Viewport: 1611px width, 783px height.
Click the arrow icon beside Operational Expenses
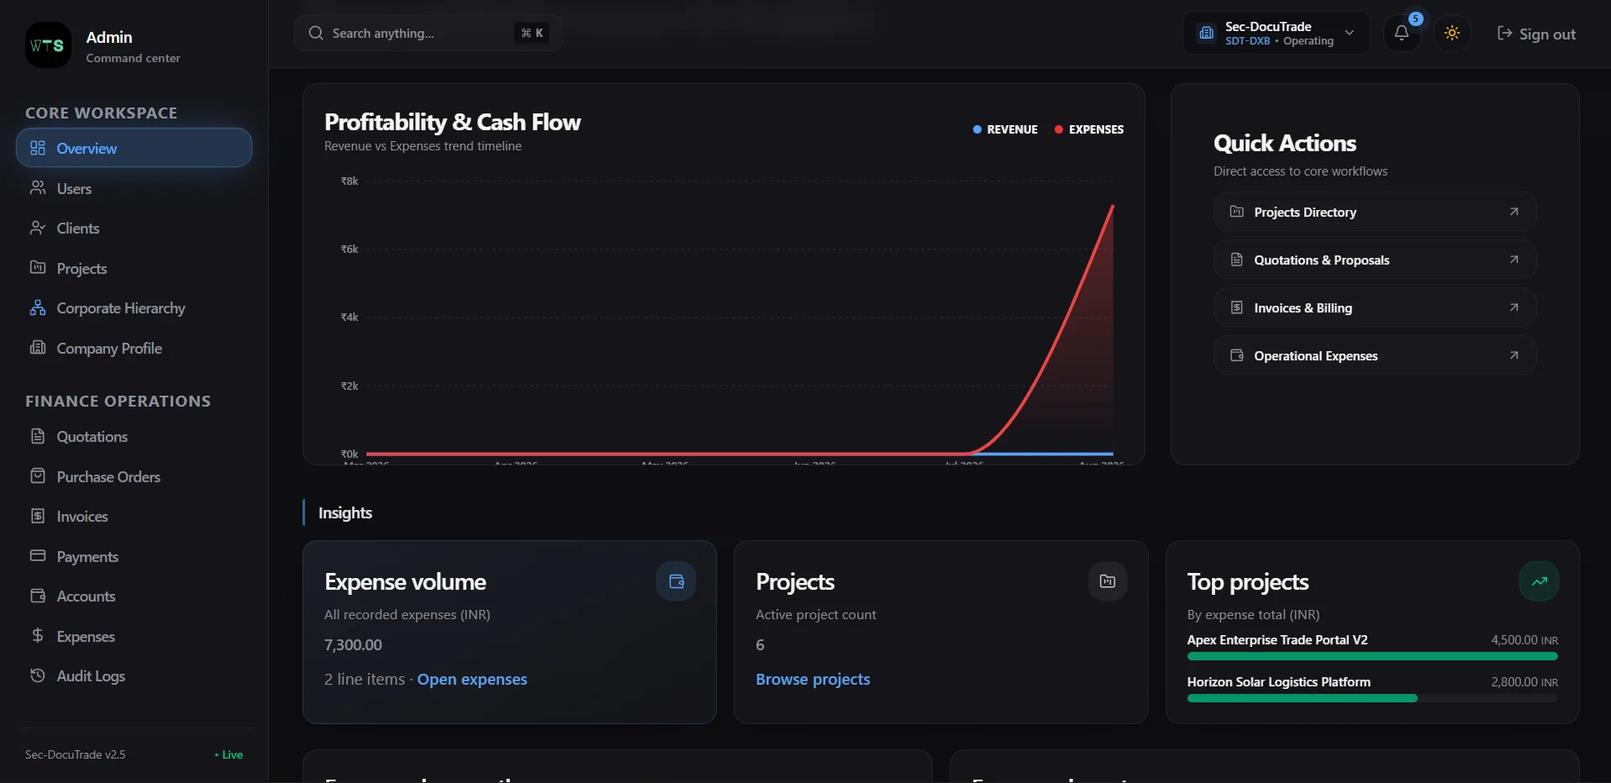(1514, 355)
